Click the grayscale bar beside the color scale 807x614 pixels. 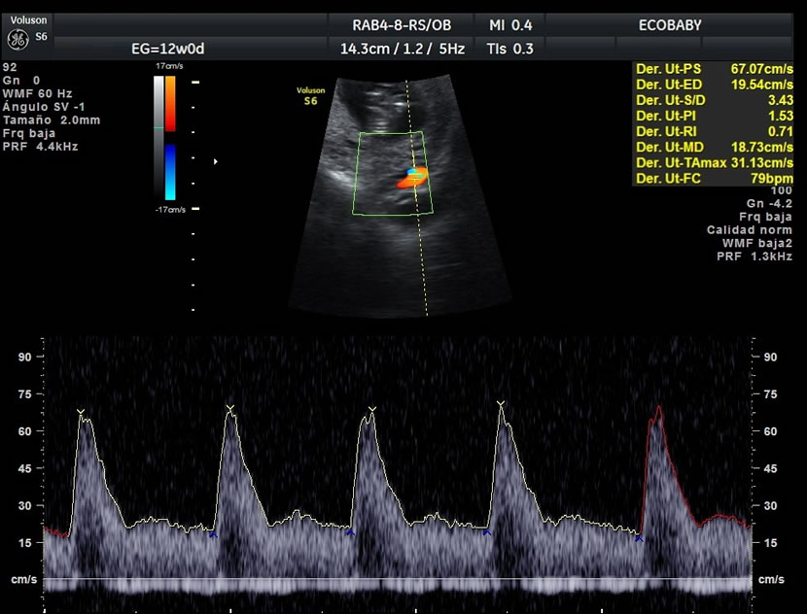tap(158, 136)
